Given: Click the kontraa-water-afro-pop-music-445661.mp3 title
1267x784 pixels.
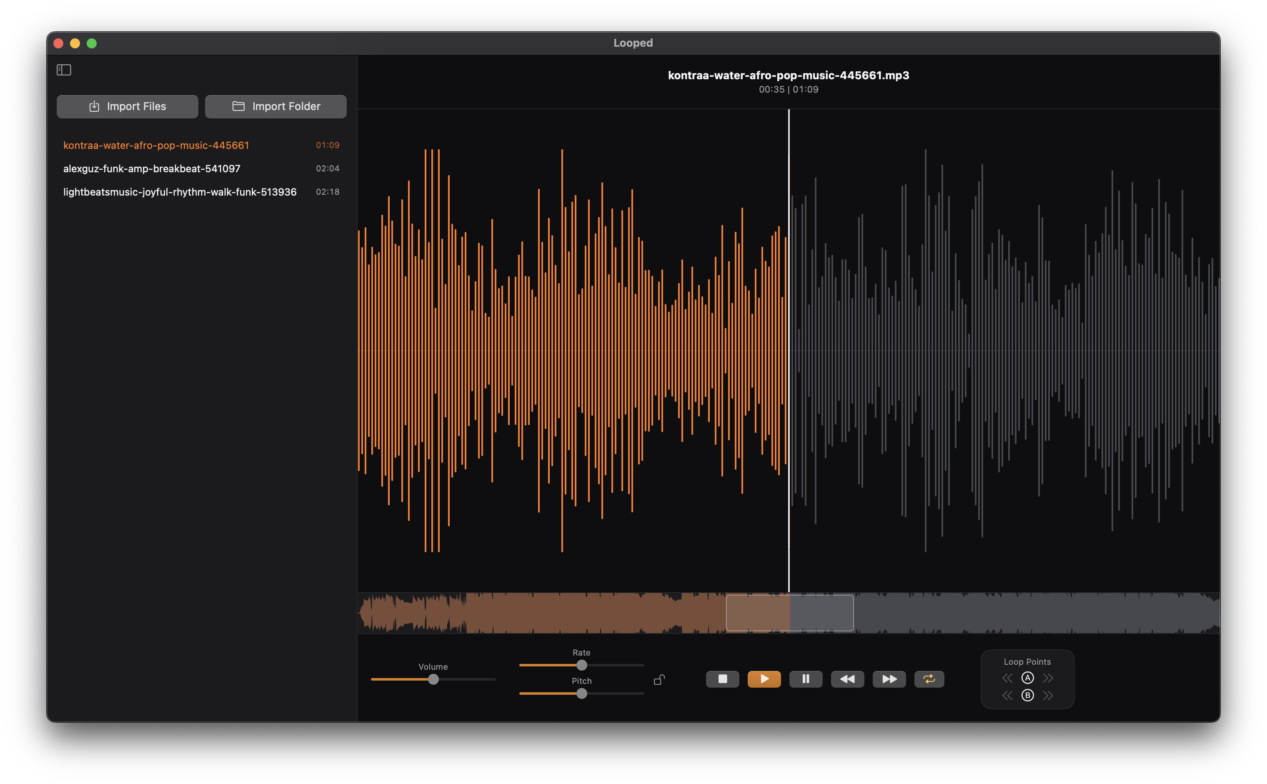Looking at the screenshot, I should (789, 75).
